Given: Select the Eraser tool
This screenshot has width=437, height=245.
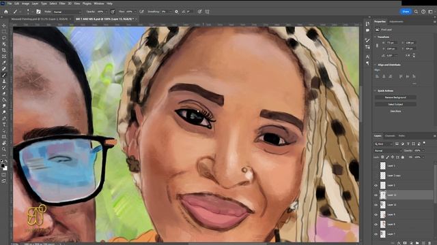Looking at the screenshot, I should tap(4, 94).
